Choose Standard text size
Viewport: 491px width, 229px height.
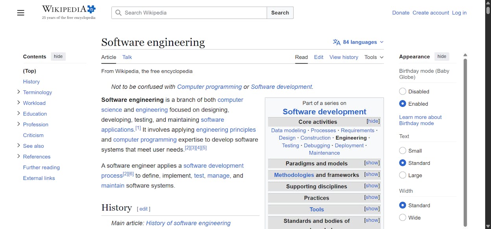[x=402, y=163]
